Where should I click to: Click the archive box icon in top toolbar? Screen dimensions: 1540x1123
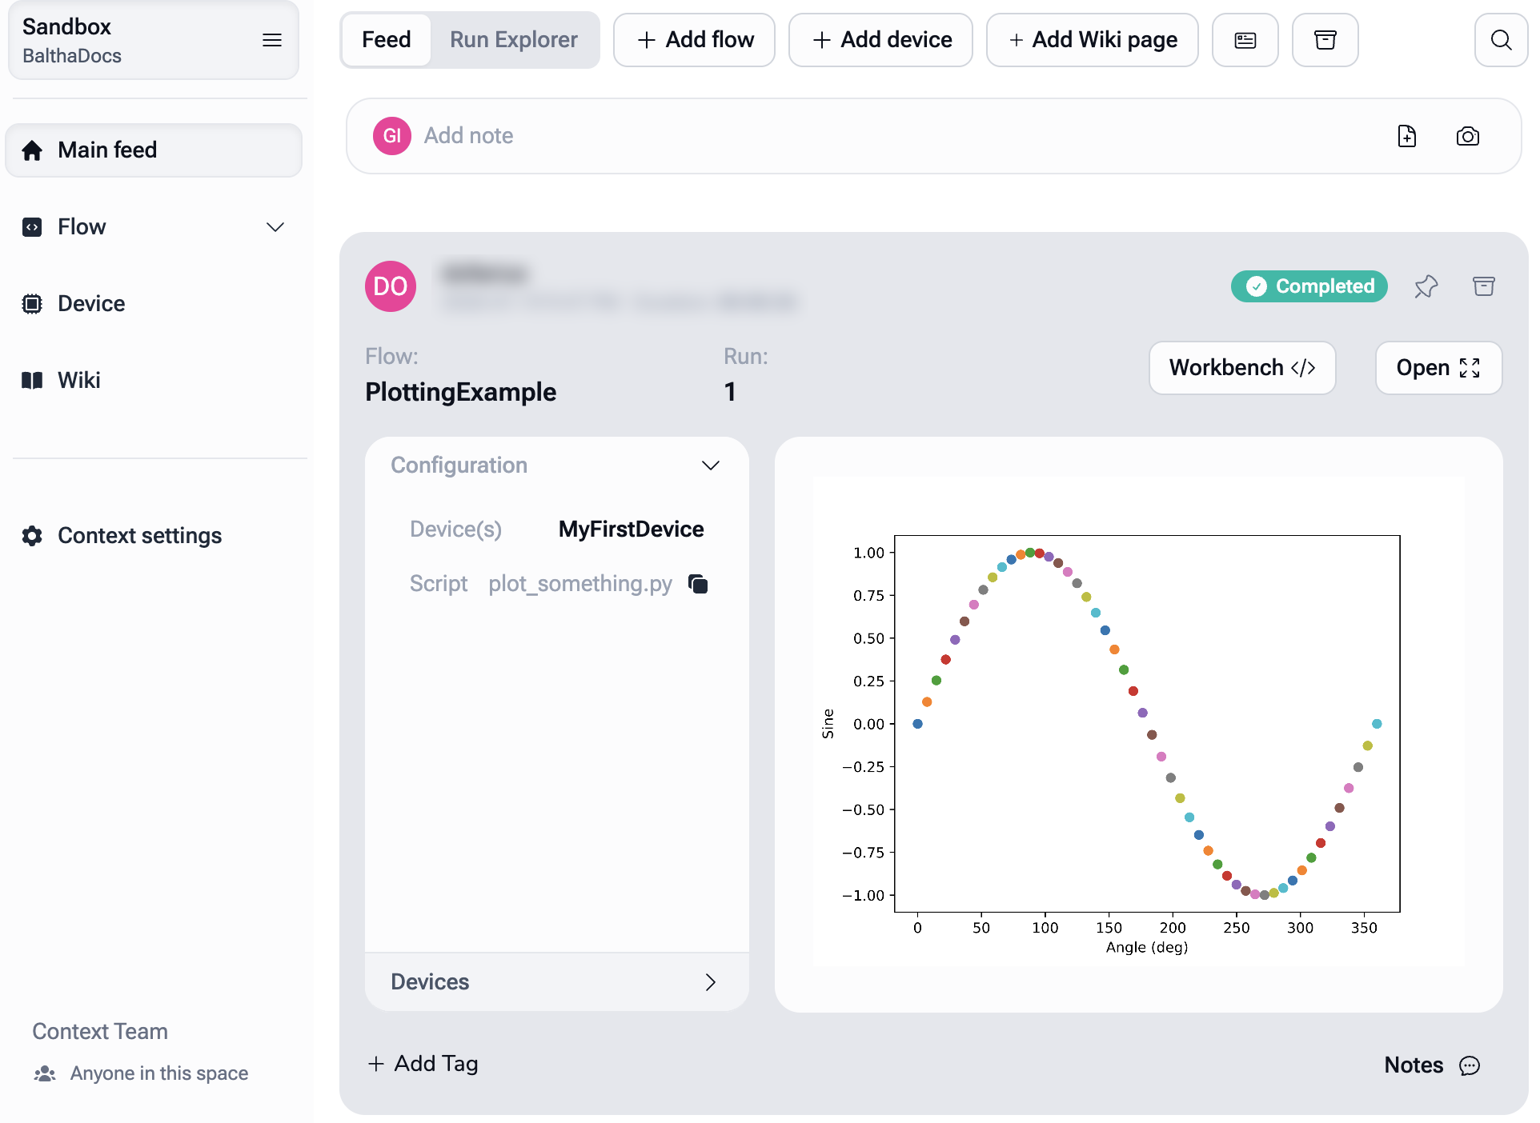tap(1325, 40)
